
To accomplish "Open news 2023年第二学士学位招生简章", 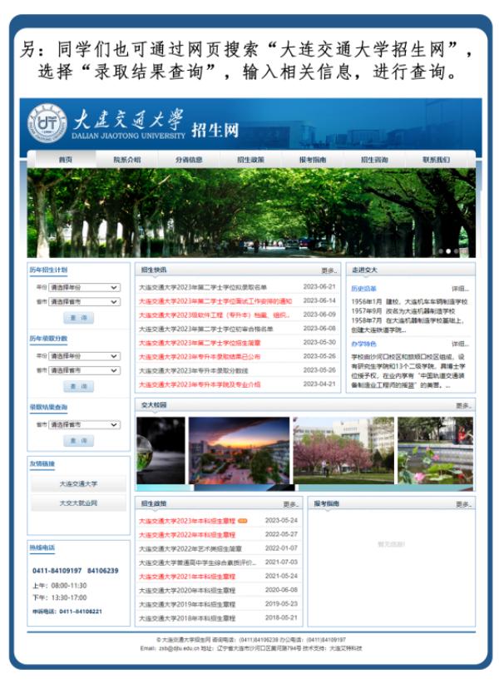I will pyautogui.click(x=200, y=343).
